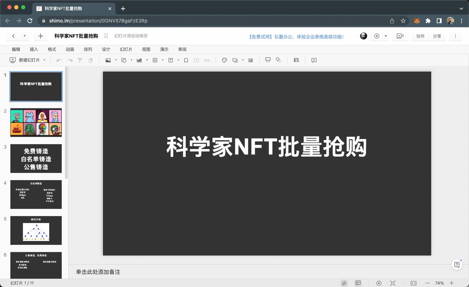469x287 pixels.
Task: Click the present-with-audio screen icon
Action: (x=400, y=36)
